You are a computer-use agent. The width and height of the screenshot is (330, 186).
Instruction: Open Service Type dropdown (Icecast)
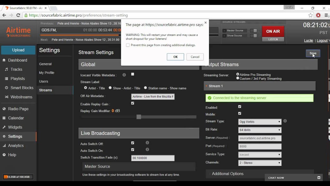[x=260, y=155]
